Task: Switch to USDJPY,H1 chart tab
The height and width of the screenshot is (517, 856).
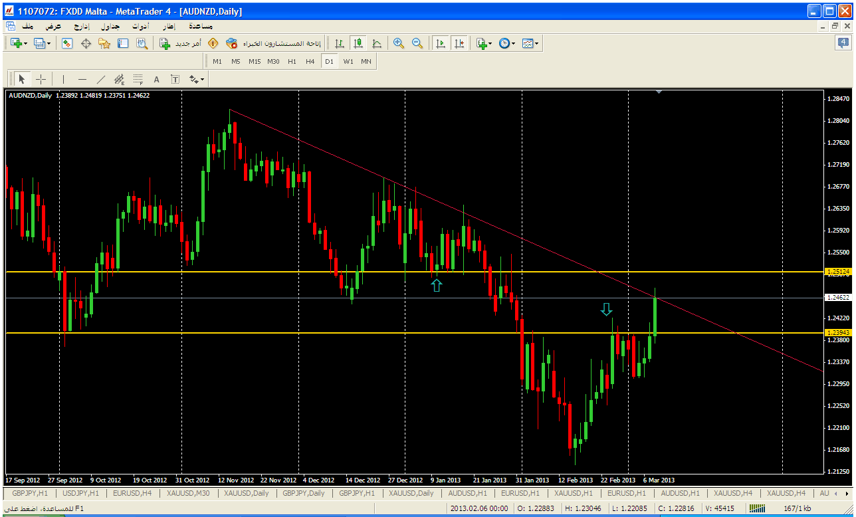Action: (80, 493)
